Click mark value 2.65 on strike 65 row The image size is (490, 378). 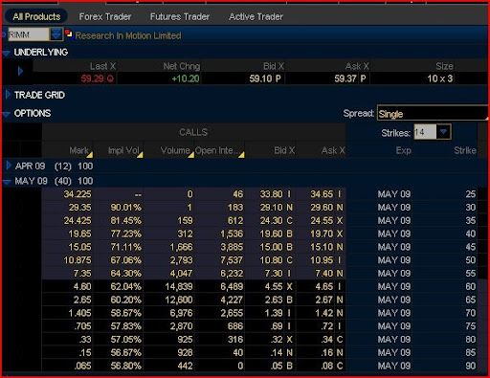coord(82,300)
